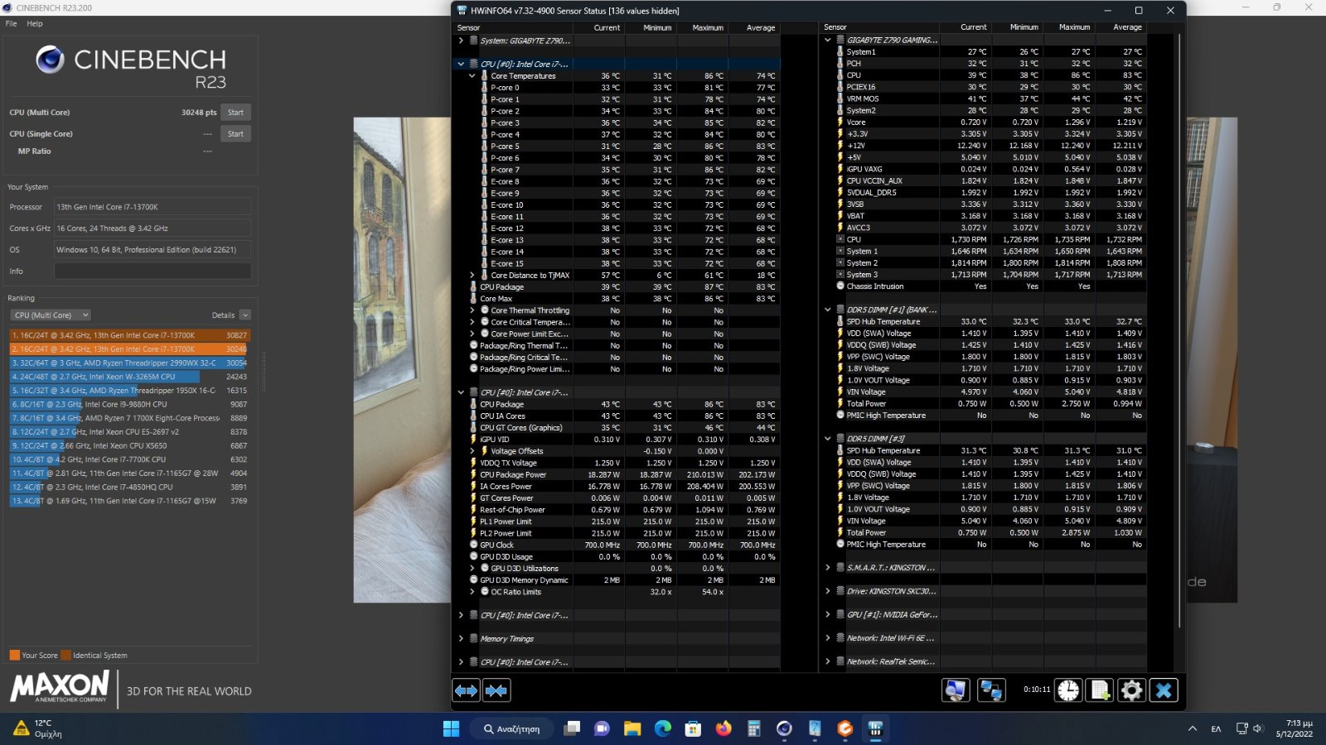The height and width of the screenshot is (745, 1326).
Task: Open CPU (Multi Core) ranking dropdown
Action: 51,315
